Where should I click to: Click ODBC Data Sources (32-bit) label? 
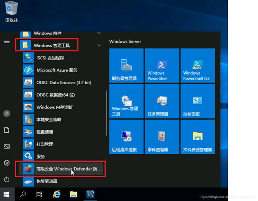[64, 83]
